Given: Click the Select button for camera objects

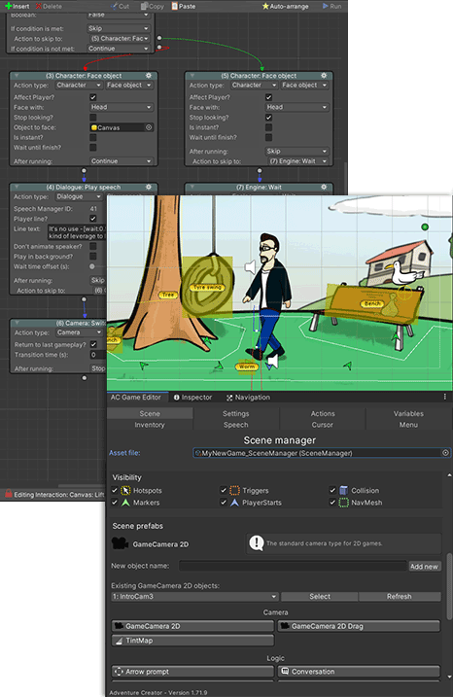Looking at the screenshot, I should click(x=320, y=597).
